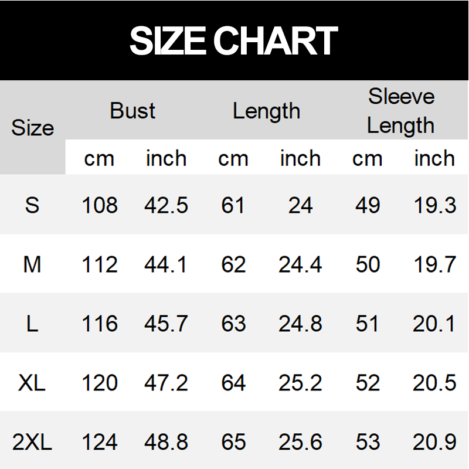Select the S size row label

click(x=32, y=205)
